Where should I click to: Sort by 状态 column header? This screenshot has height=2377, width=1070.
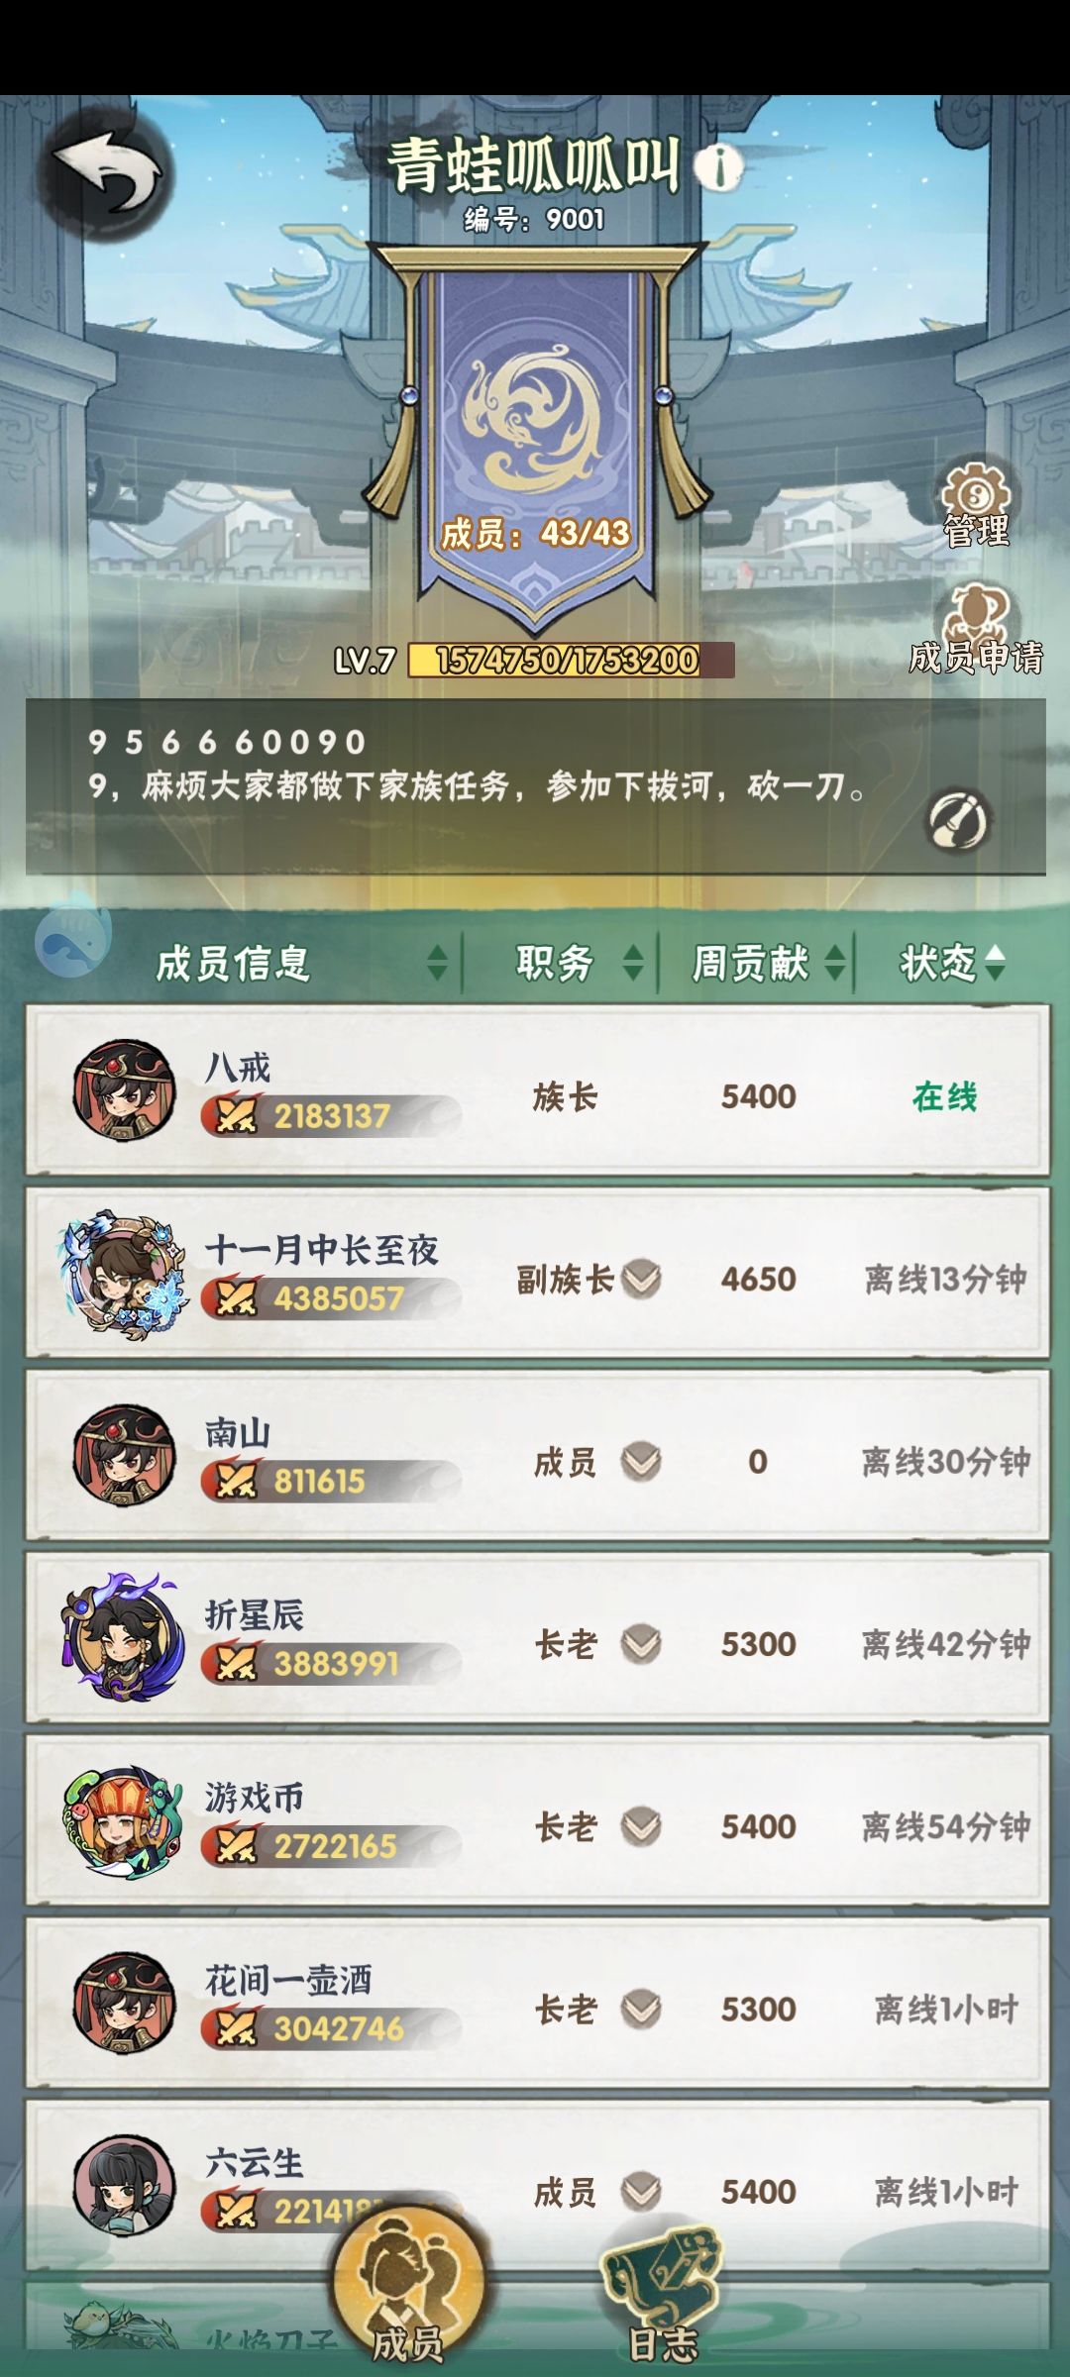pos(951,963)
